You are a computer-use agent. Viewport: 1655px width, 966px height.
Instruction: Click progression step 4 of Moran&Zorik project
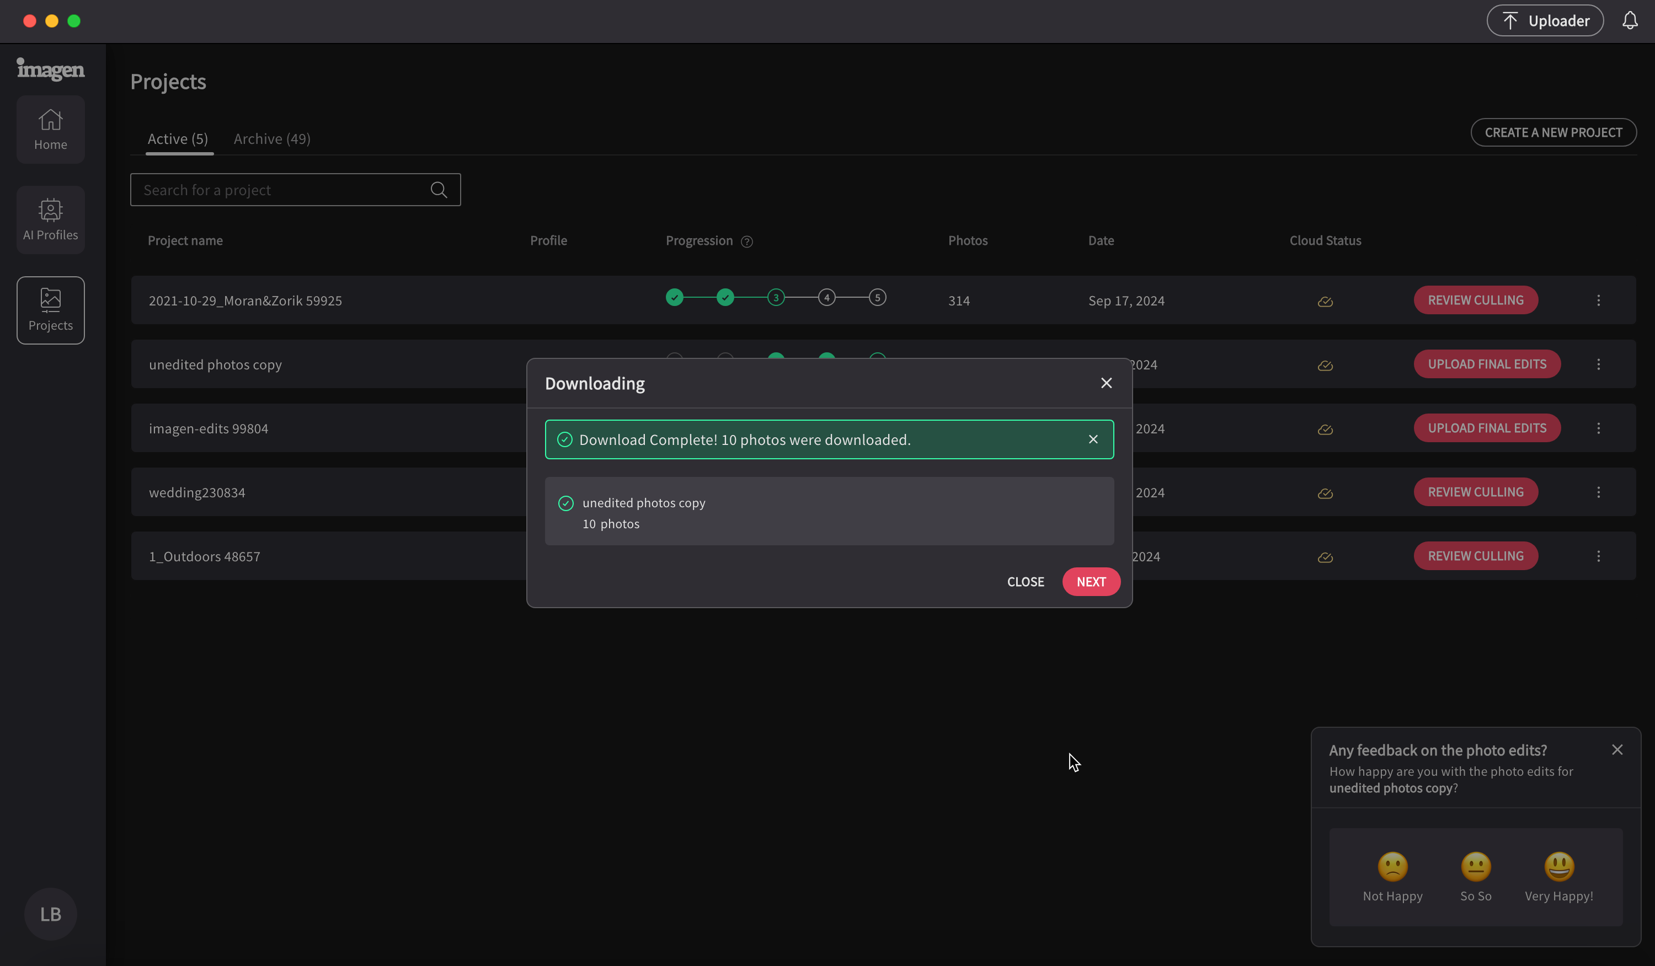click(x=826, y=298)
